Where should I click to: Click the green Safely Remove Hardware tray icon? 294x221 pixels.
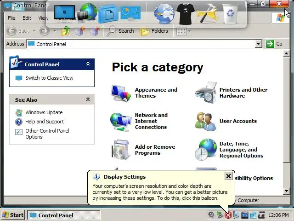point(220,215)
